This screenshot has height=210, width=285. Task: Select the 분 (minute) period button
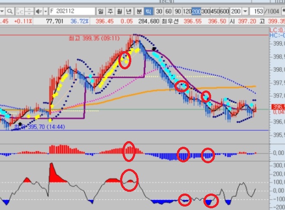139,12
